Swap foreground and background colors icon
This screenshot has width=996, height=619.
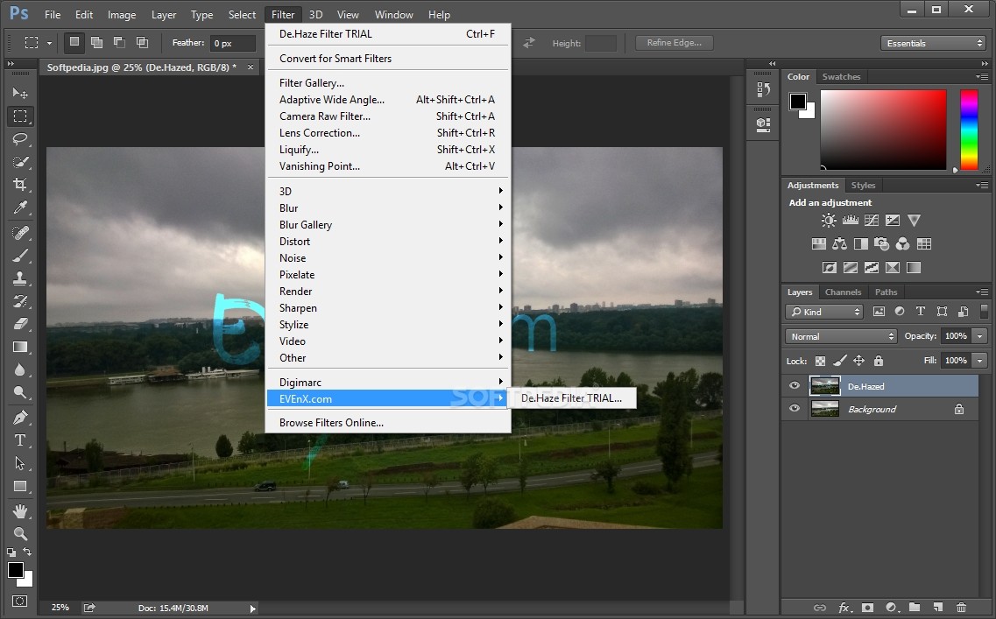pyautogui.click(x=27, y=552)
